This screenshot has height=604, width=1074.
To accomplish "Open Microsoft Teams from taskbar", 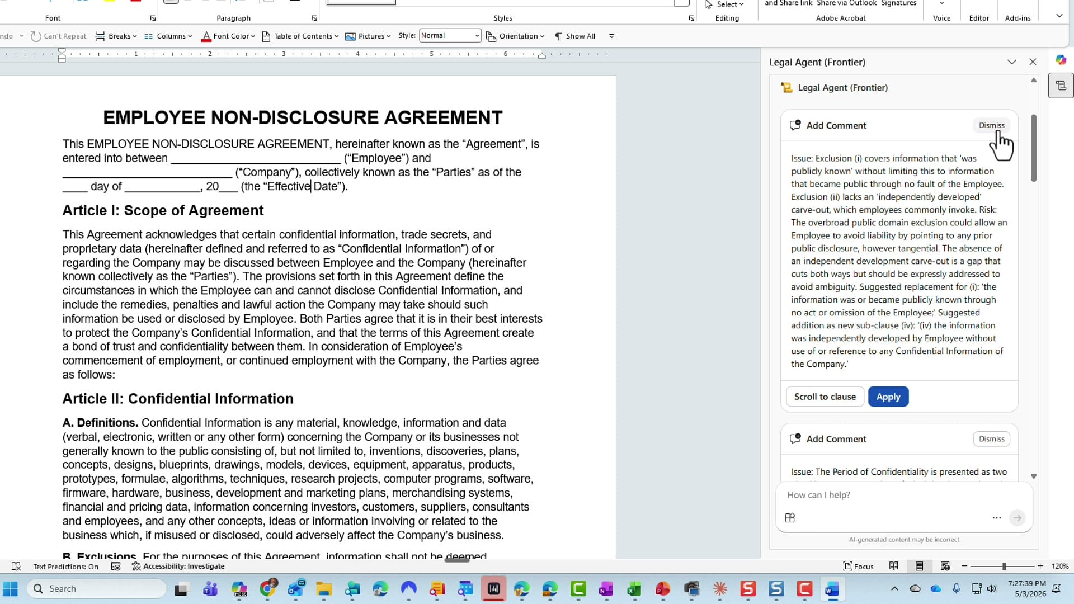I will [x=210, y=589].
